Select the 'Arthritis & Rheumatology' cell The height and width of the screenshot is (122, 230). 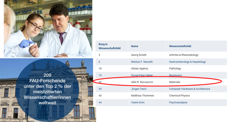click(x=184, y=55)
